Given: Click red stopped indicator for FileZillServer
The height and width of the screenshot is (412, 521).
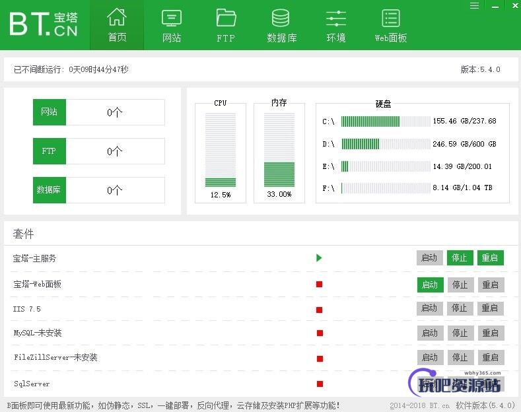Looking at the screenshot, I should [320, 359].
